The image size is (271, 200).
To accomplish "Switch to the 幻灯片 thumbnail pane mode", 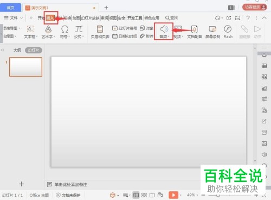I will coord(34,50).
